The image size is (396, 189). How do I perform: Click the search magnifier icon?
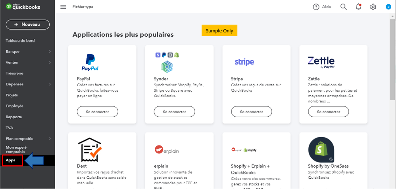[x=344, y=7]
